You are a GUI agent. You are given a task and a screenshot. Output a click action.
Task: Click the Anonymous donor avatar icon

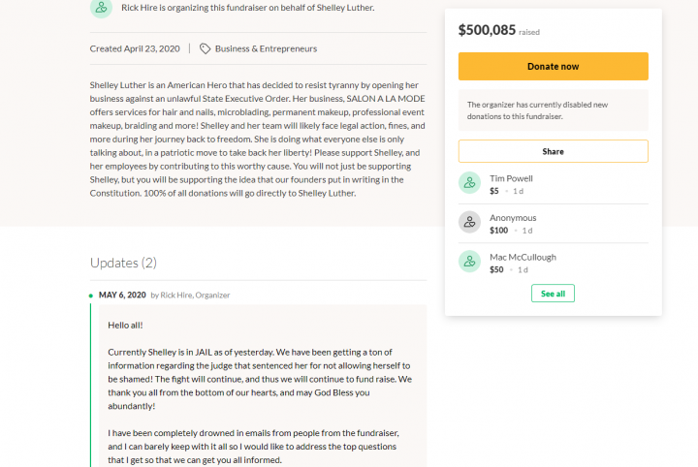coord(469,222)
